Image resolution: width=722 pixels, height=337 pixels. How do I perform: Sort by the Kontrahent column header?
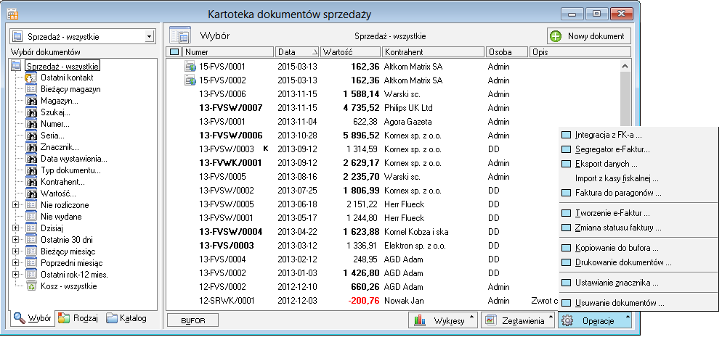point(434,52)
